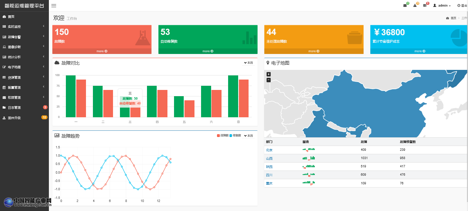Click more on the 未处理故障数 orange card
The width and height of the screenshot is (468, 211).
pyautogui.click(x=314, y=51)
